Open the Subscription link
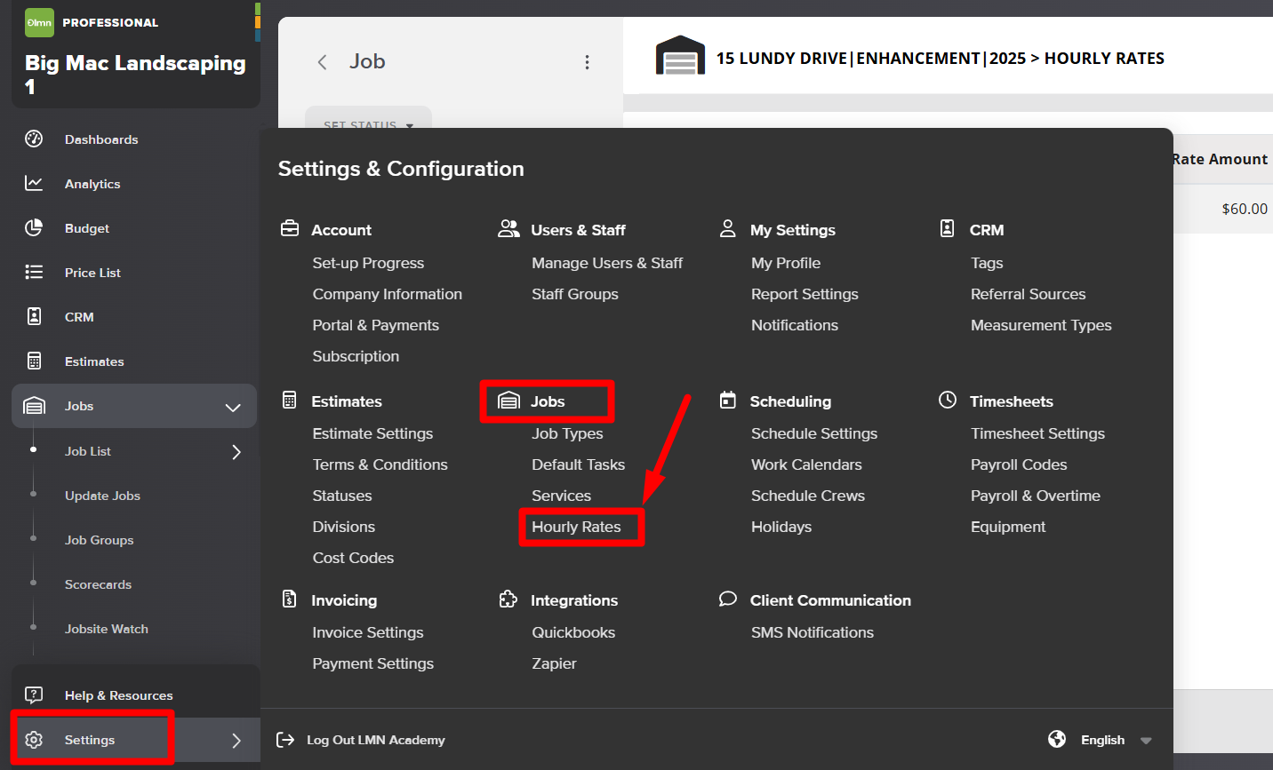Image resolution: width=1273 pixels, height=770 pixels. click(x=356, y=356)
